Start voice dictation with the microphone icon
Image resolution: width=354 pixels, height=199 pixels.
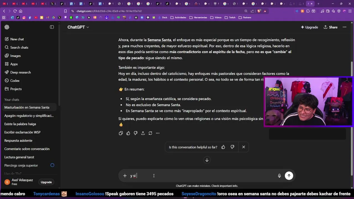pos(279,176)
